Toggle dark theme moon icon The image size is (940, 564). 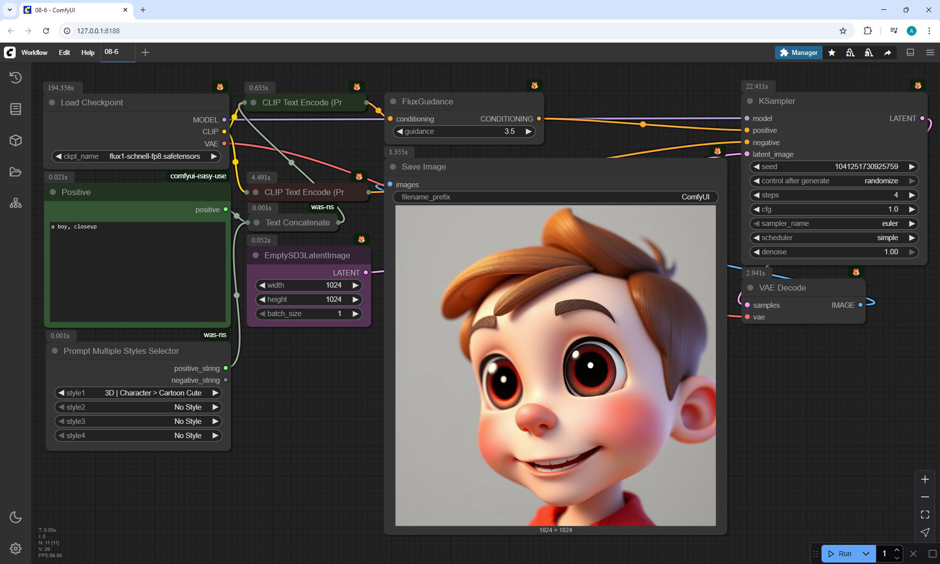(16, 517)
